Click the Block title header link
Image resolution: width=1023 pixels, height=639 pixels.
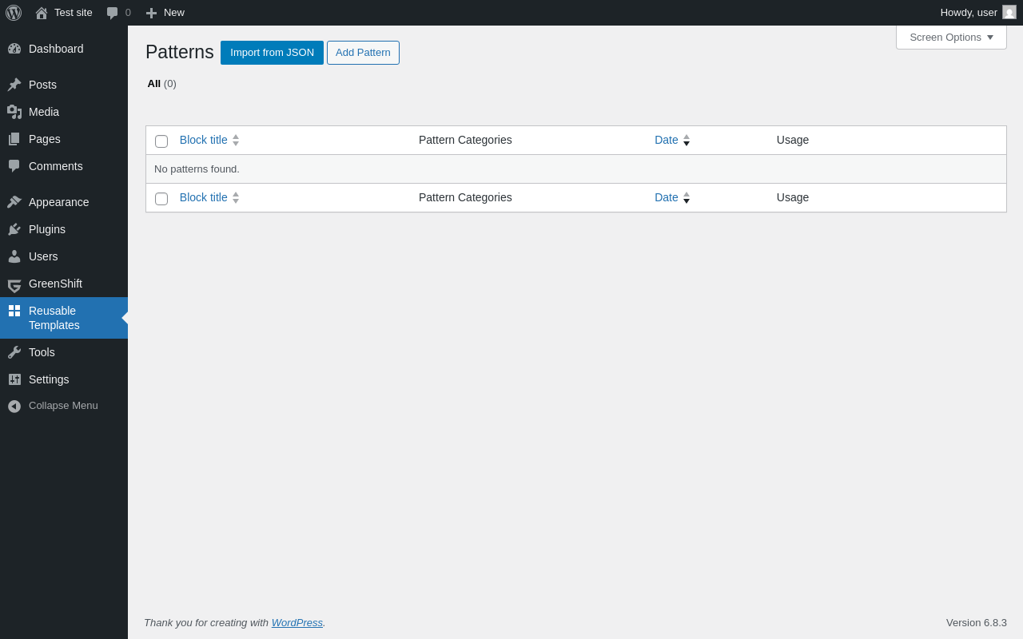(x=204, y=140)
